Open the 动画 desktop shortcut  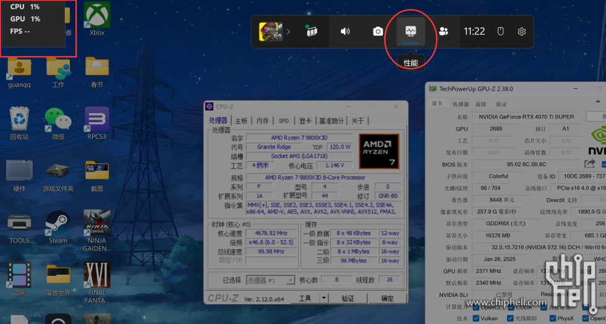tap(19, 279)
